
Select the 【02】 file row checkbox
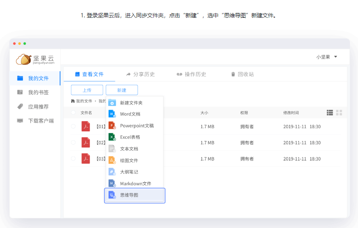point(73,142)
